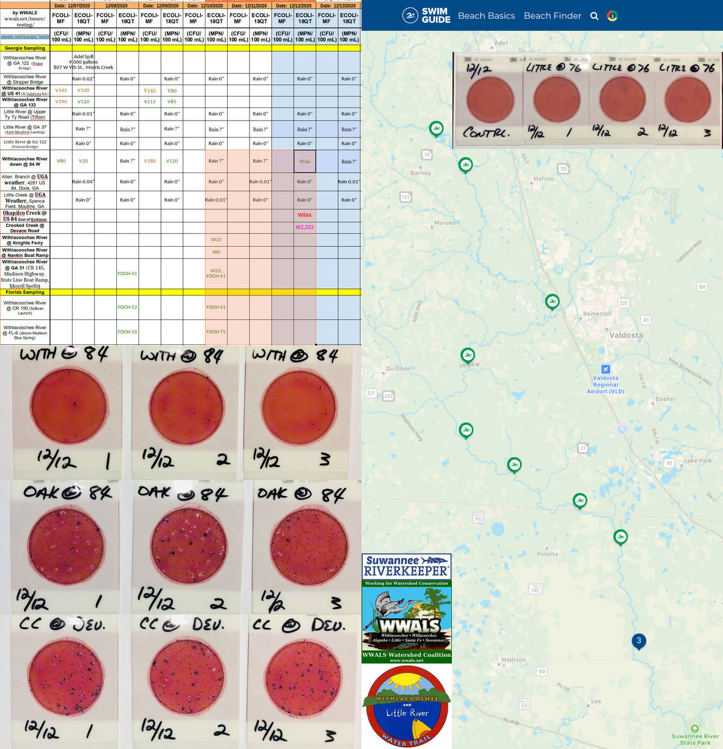Click the Date: 12/12/2020 column header
The width and height of the screenshot is (723, 749).
pyautogui.click(x=293, y=5)
